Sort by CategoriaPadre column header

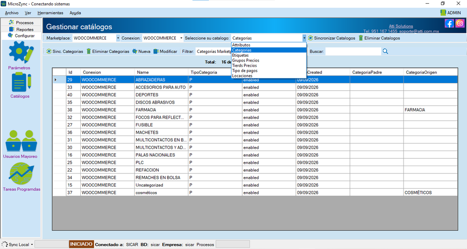point(377,72)
